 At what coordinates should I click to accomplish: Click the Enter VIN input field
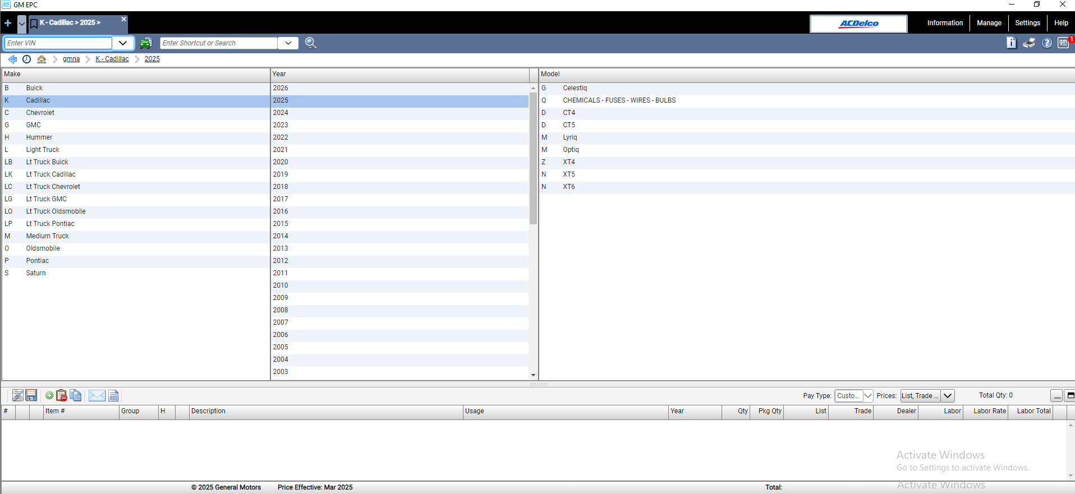58,43
